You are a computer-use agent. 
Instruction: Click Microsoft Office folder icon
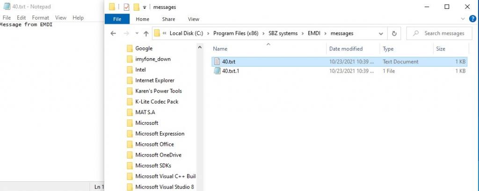tap(130, 144)
